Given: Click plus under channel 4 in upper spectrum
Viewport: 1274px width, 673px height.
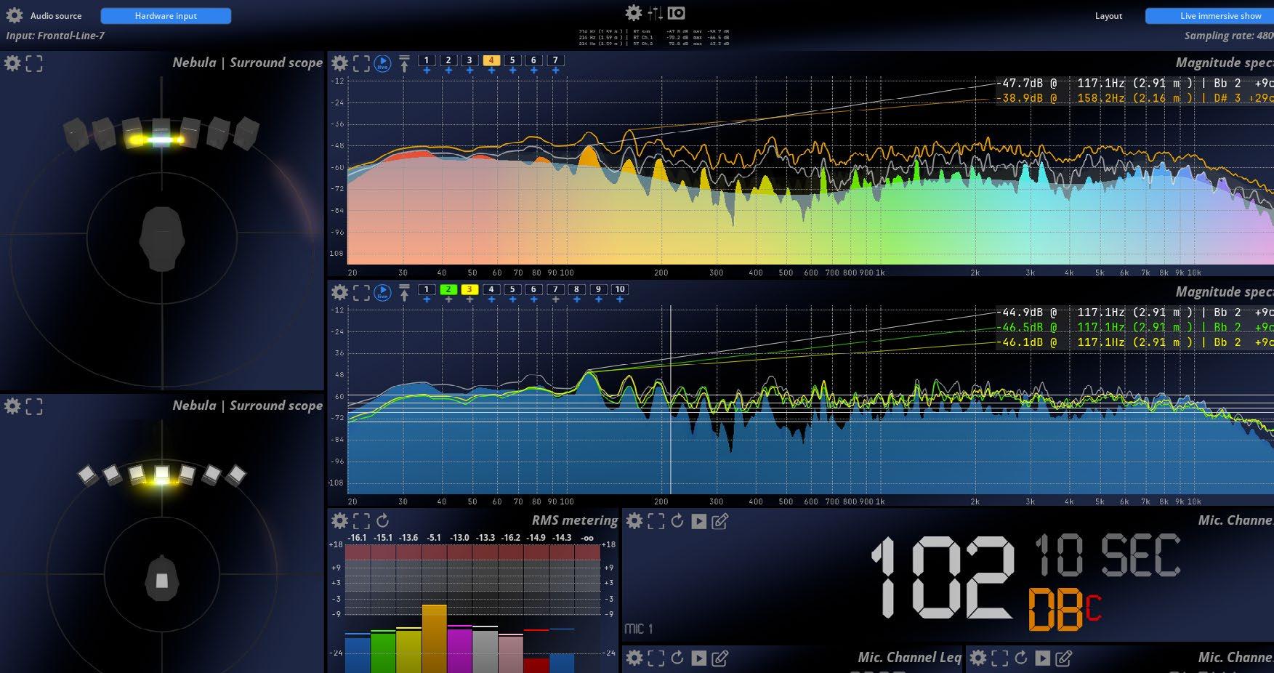Looking at the screenshot, I should [491, 70].
